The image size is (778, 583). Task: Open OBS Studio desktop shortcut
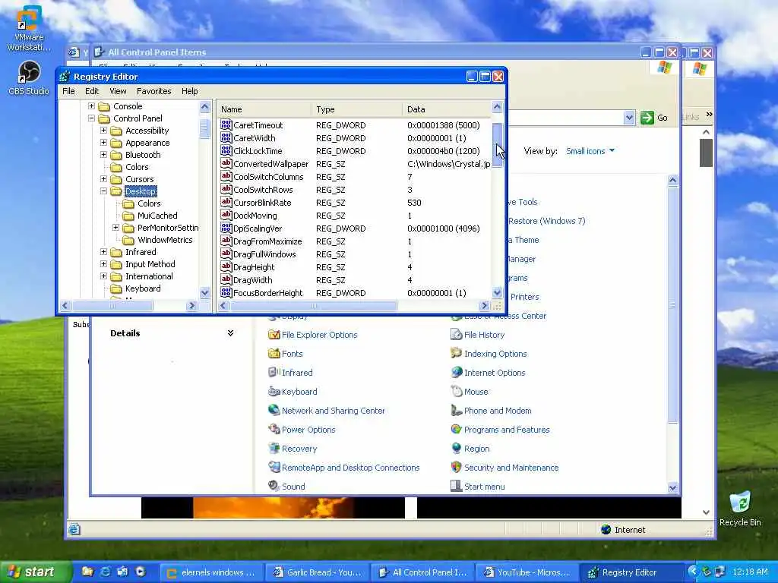[28, 78]
